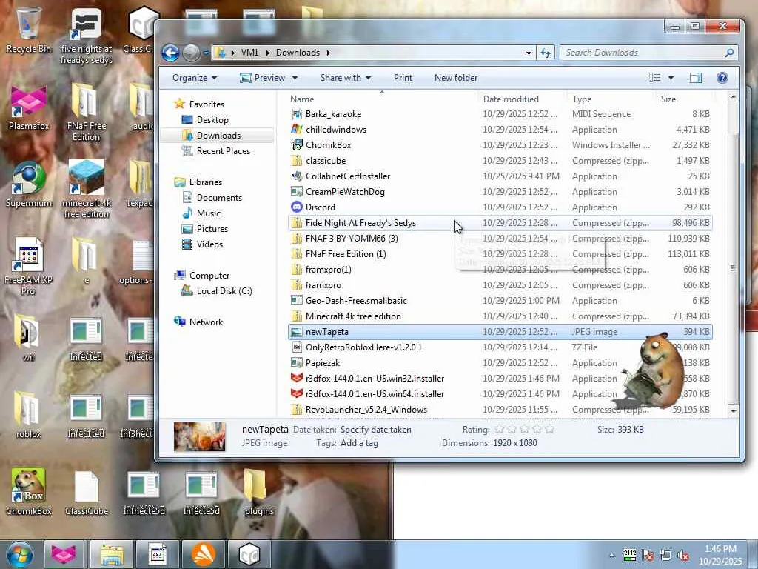
Task: Select the newTapeta JPEG file row
Action: 500,331
